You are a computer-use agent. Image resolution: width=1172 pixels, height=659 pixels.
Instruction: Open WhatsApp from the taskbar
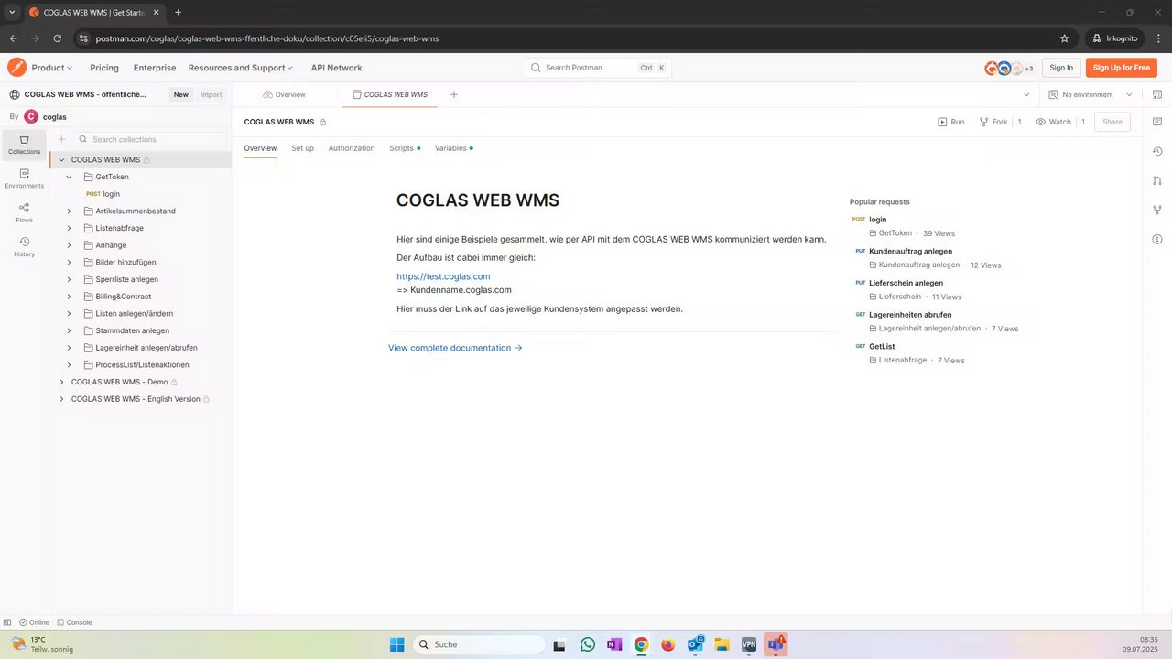[x=587, y=644]
